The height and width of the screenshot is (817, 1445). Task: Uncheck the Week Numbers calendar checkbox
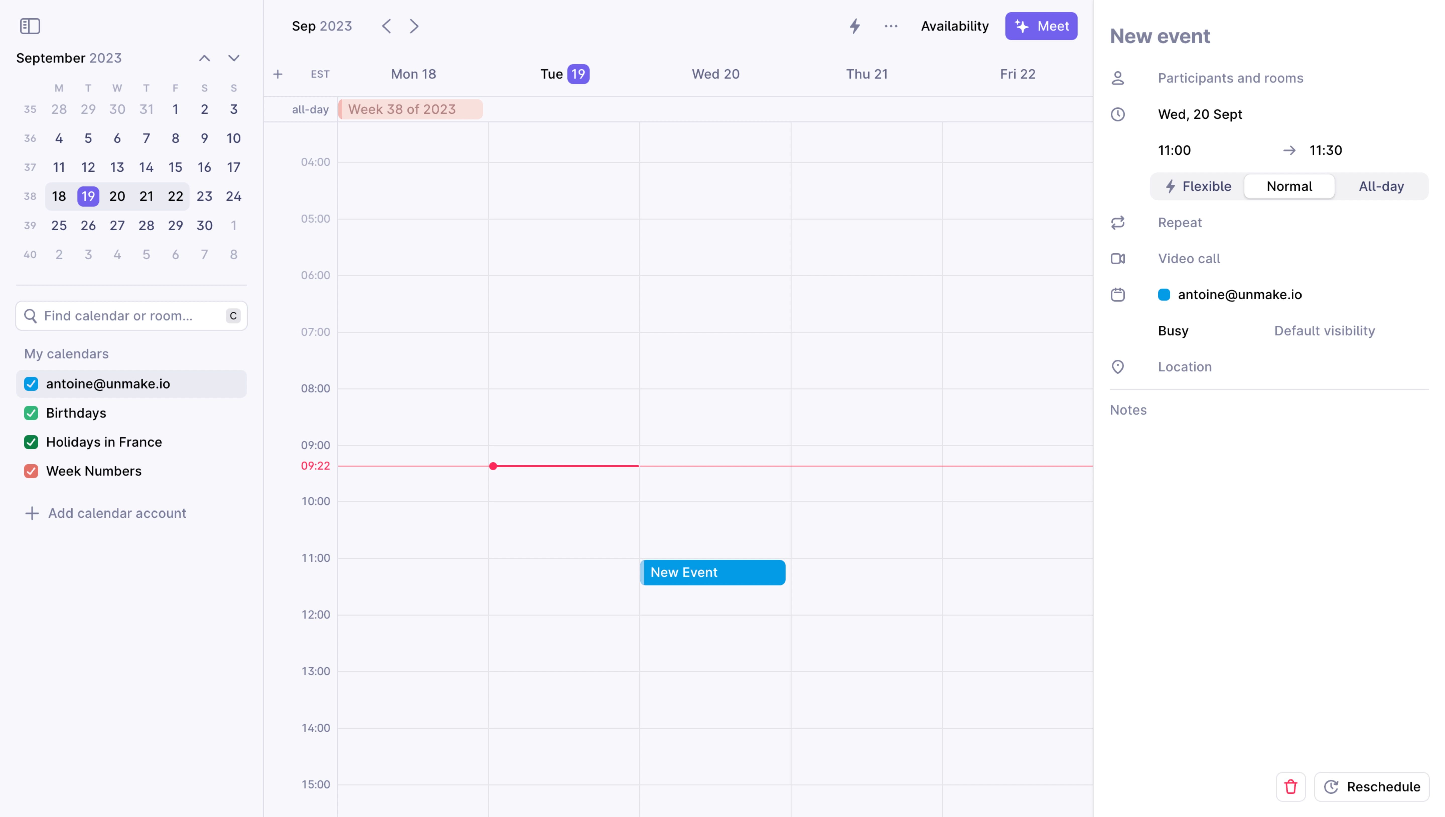point(31,471)
